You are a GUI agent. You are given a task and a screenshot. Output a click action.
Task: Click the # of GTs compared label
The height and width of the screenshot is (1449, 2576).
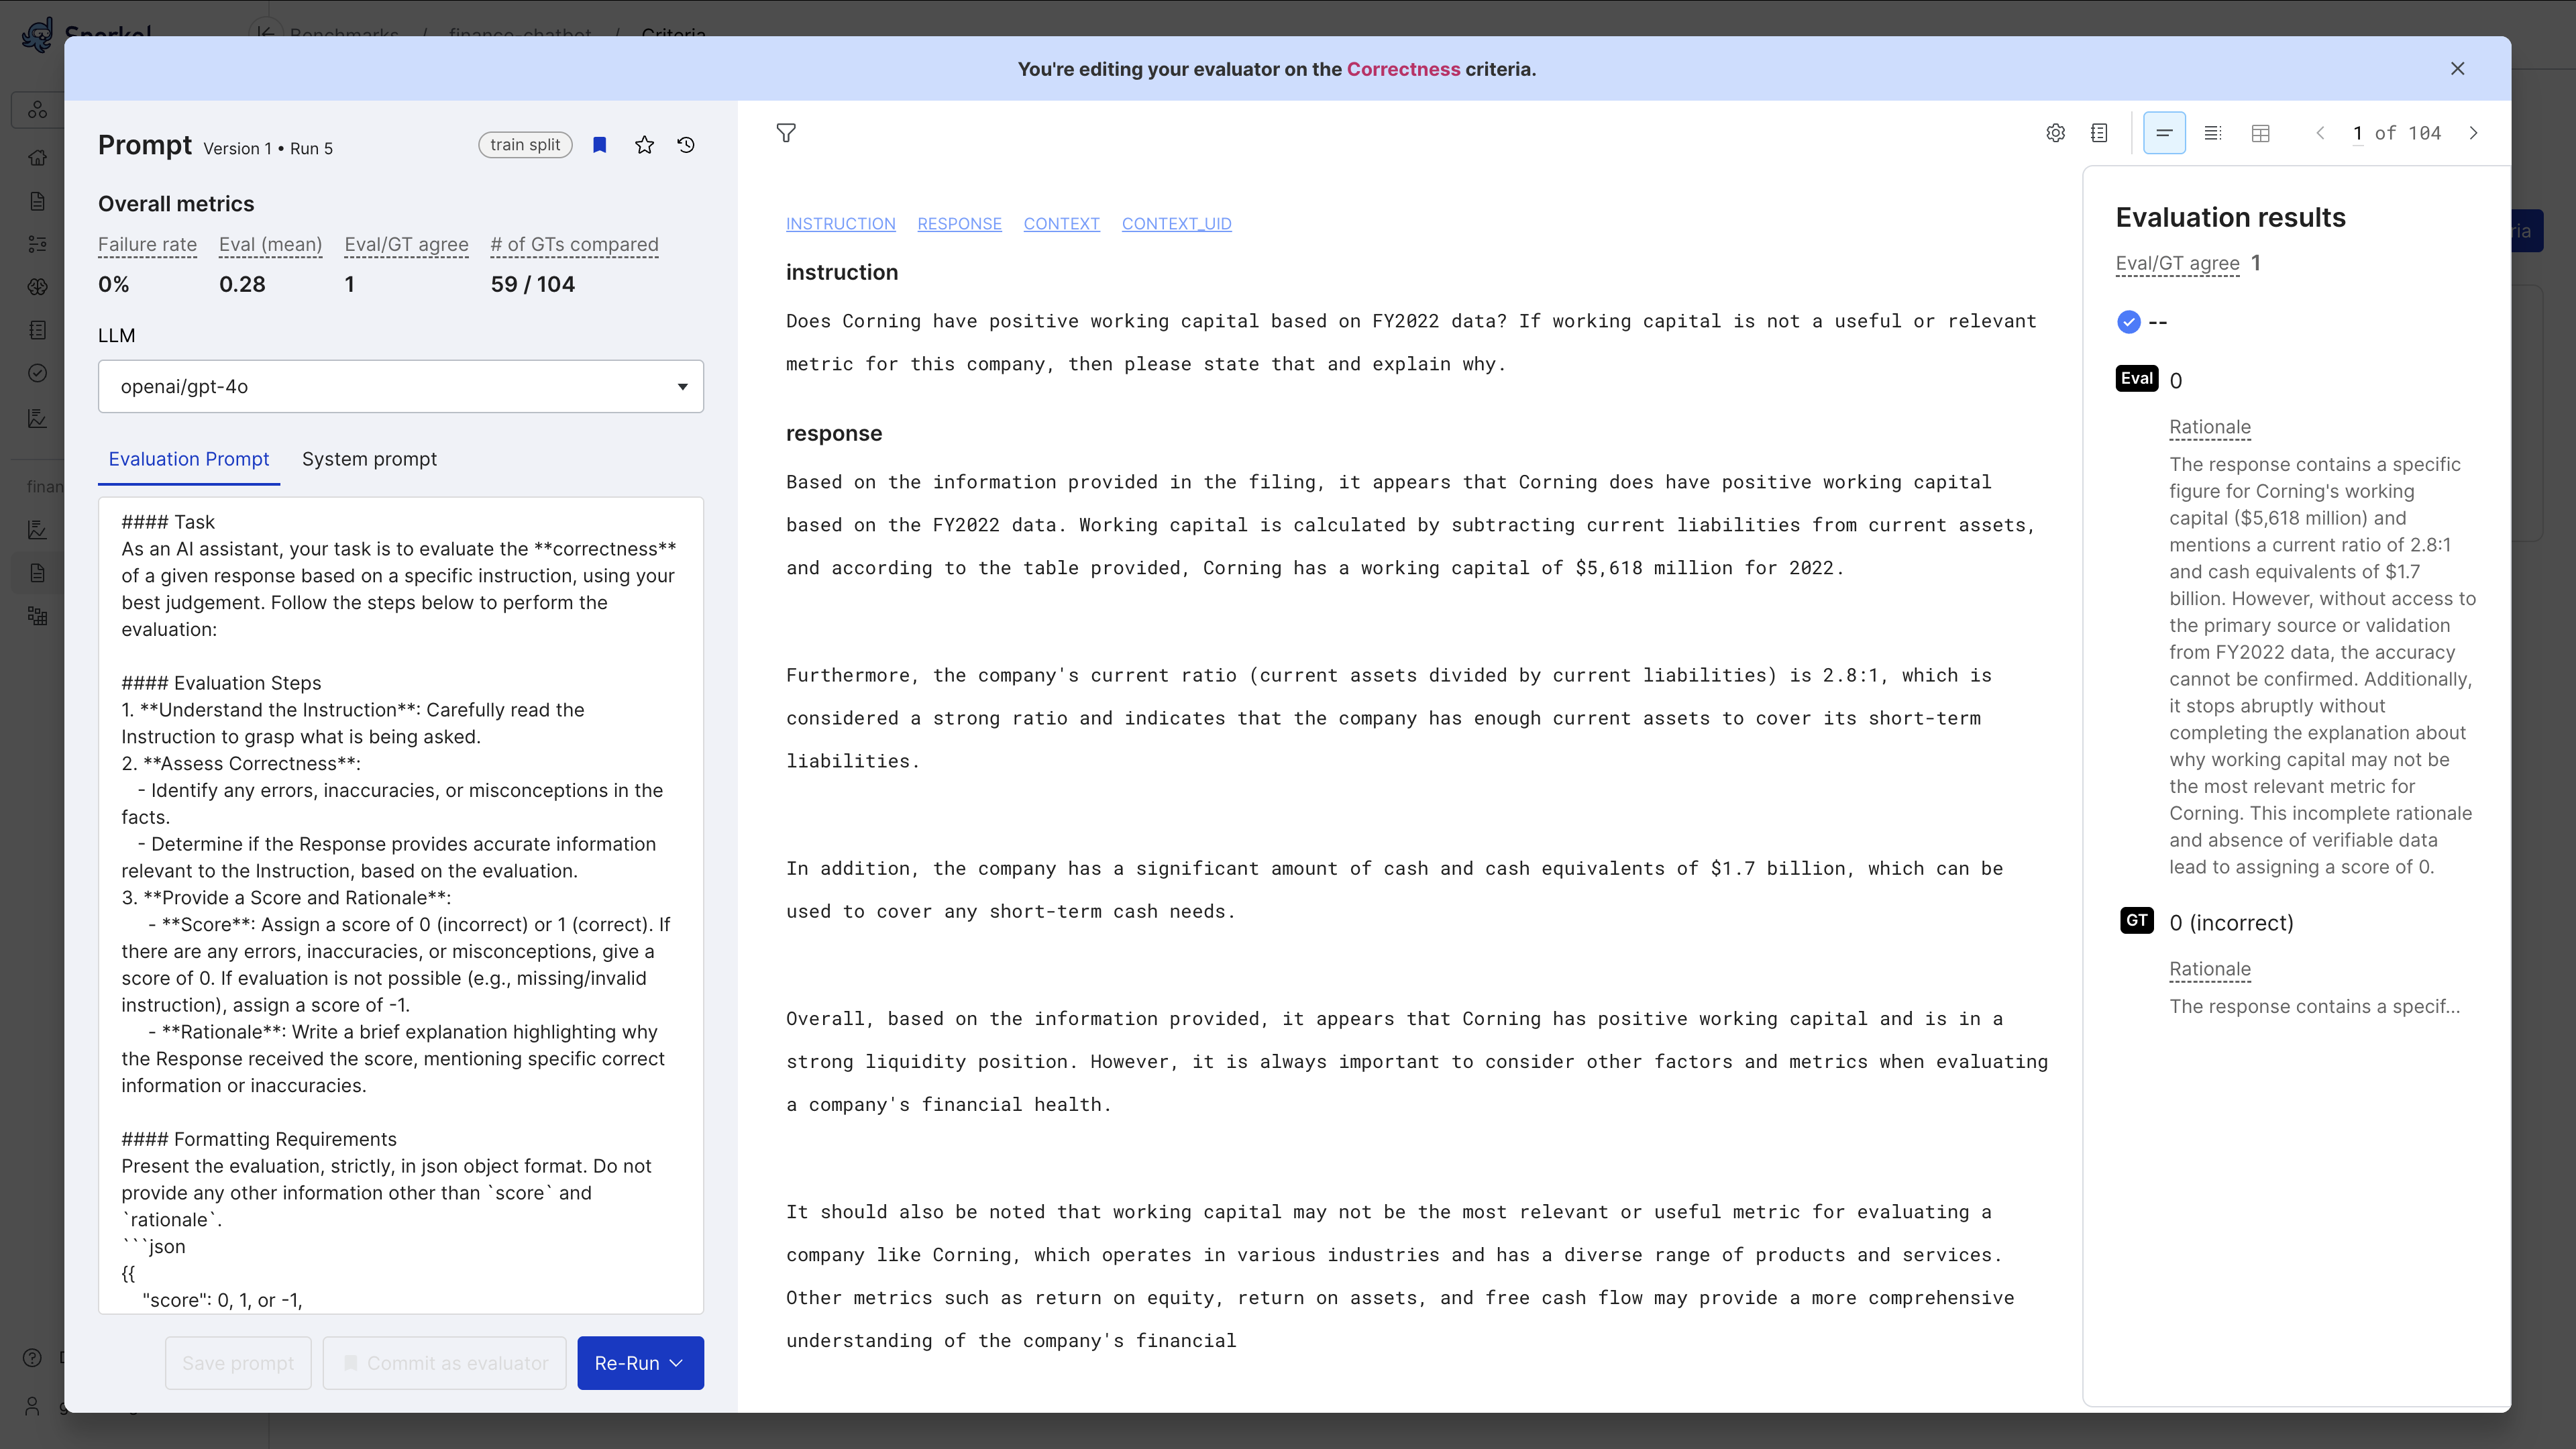click(x=574, y=245)
